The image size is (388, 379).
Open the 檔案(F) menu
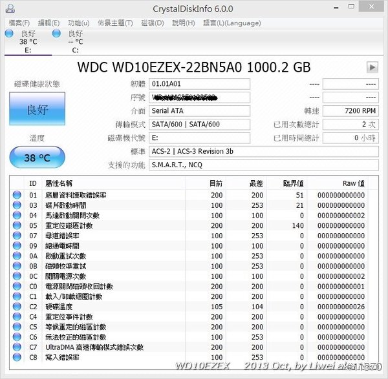tap(19, 23)
